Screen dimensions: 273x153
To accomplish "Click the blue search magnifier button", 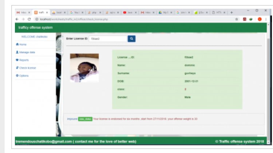I will coord(131,39).
